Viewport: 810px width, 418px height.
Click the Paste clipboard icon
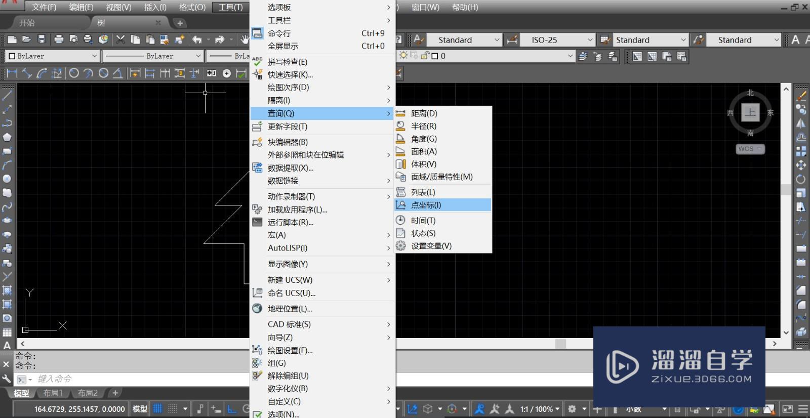(x=150, y=39)
